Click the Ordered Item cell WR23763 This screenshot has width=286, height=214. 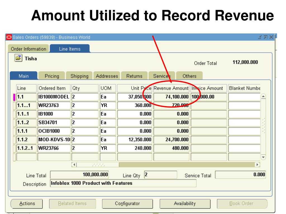(54, 105)
